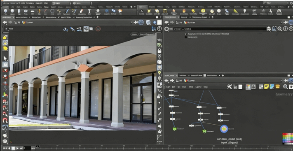
Task: Go forward in network editor path history
Action: point(172,81)
